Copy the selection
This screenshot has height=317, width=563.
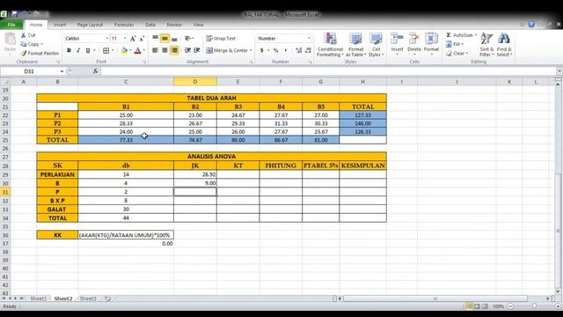coord(30,44)
